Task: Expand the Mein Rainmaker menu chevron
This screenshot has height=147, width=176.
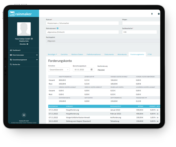Action: [37, 55]
